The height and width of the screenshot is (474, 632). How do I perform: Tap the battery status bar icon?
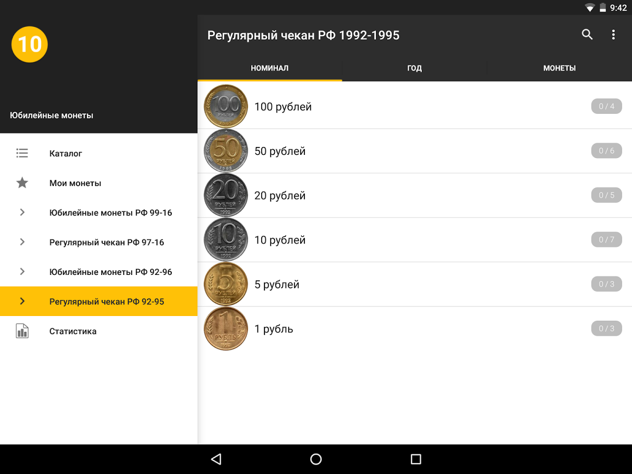603,8
